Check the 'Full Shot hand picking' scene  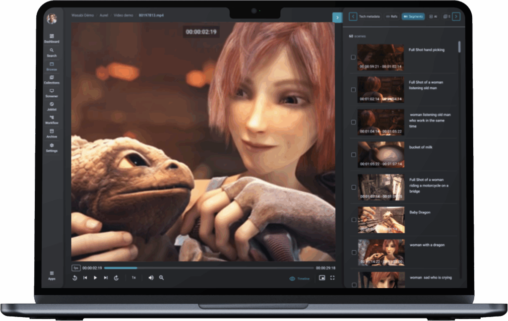coord(353,58)
